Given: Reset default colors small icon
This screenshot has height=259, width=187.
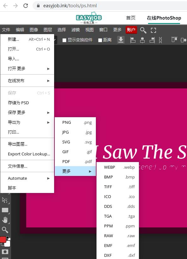Looking at the screenshot, I should click(x=8, y=238).
